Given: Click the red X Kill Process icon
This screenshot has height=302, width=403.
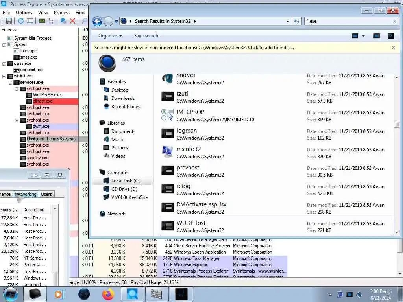Looking at the screenshot, I should coord(72,21).
